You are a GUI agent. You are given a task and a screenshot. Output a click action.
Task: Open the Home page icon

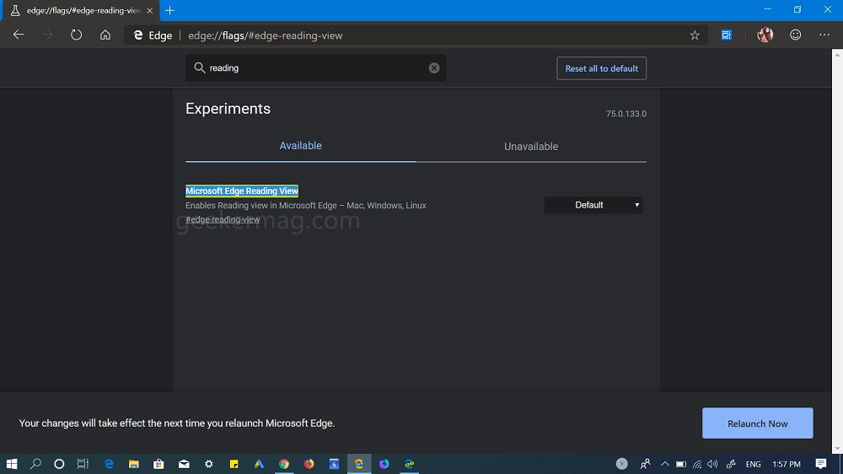105,35
